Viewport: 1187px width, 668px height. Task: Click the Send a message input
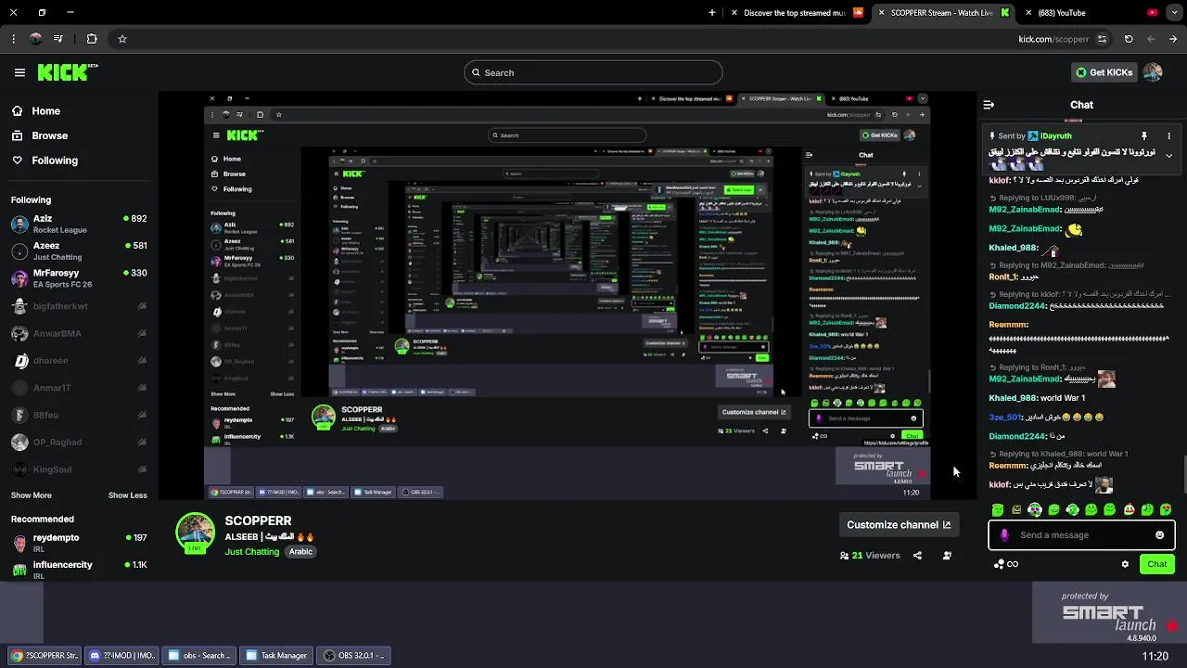pos(1080,534)
